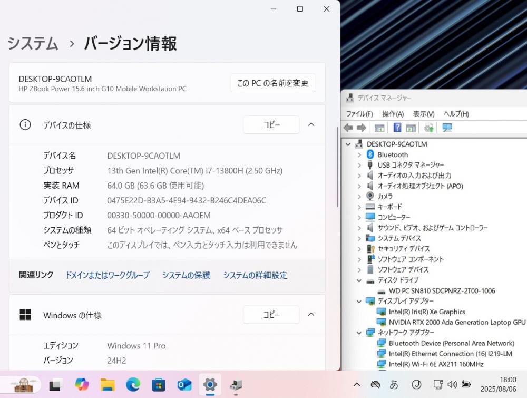Expand オーディオの入力および出力 node
527x398 pixels.
359,176
